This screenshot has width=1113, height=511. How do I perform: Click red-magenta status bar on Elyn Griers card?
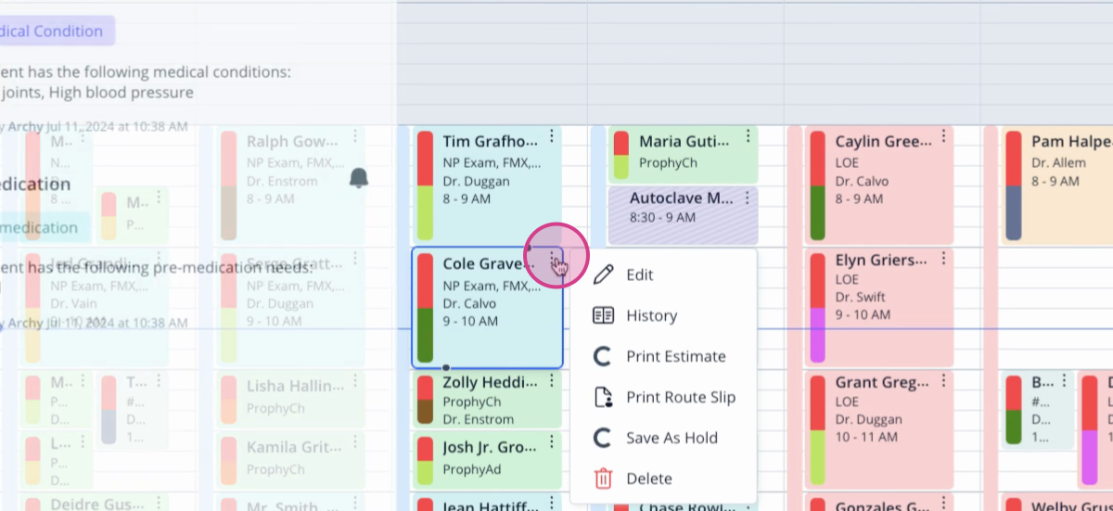pyautogui.click(x=817, y=307)
